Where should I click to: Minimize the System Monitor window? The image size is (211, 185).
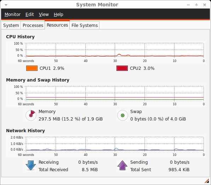pos(188,5)
